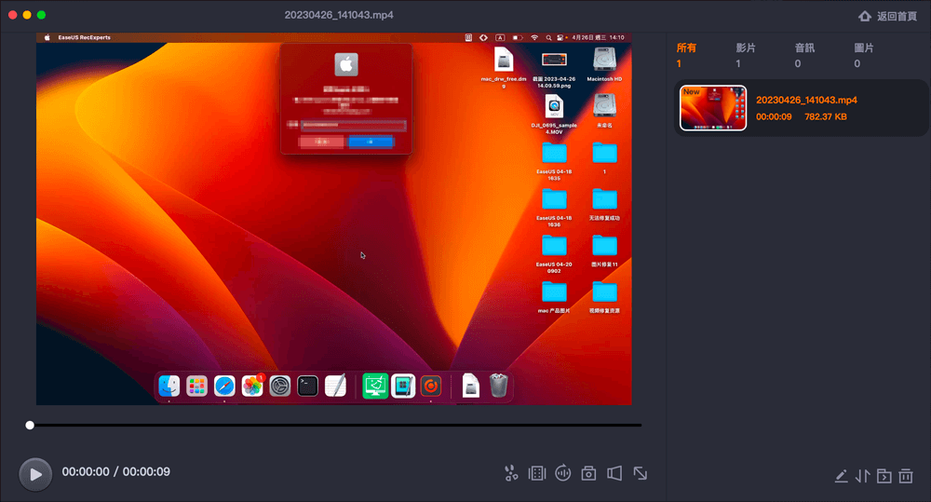931x502 pixels.
Task: Click the playback progress slider handle
Action: coord(30,425)
